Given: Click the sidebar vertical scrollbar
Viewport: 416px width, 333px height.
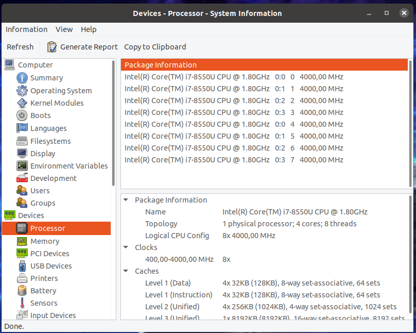Looking at the screenshot, I should pos(114,124).
